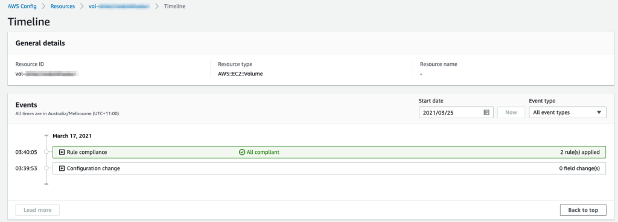Click the 03:40:05 time label
The width and height of the screenshot is (618, 222).
[27, 152]
